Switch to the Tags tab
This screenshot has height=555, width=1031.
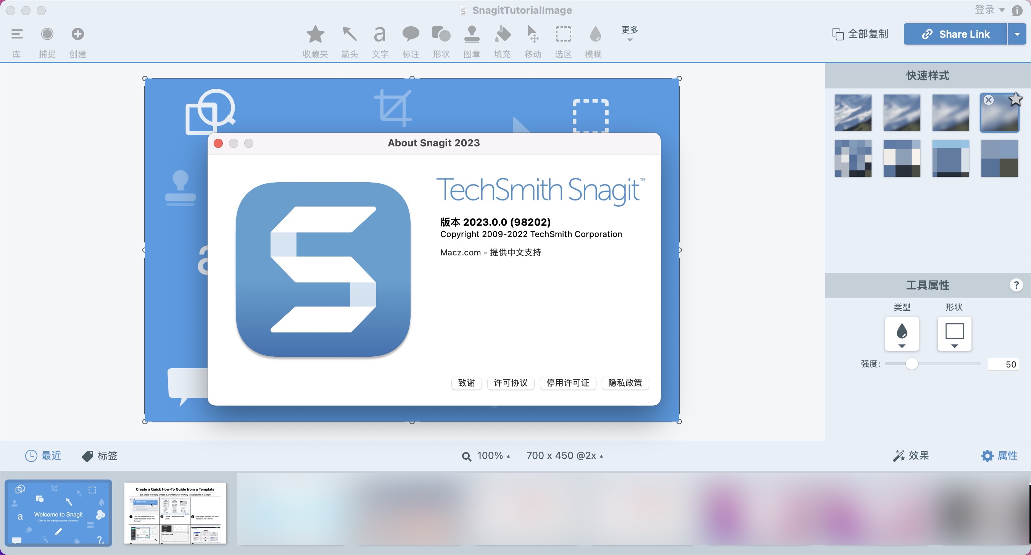coord(100,456)
